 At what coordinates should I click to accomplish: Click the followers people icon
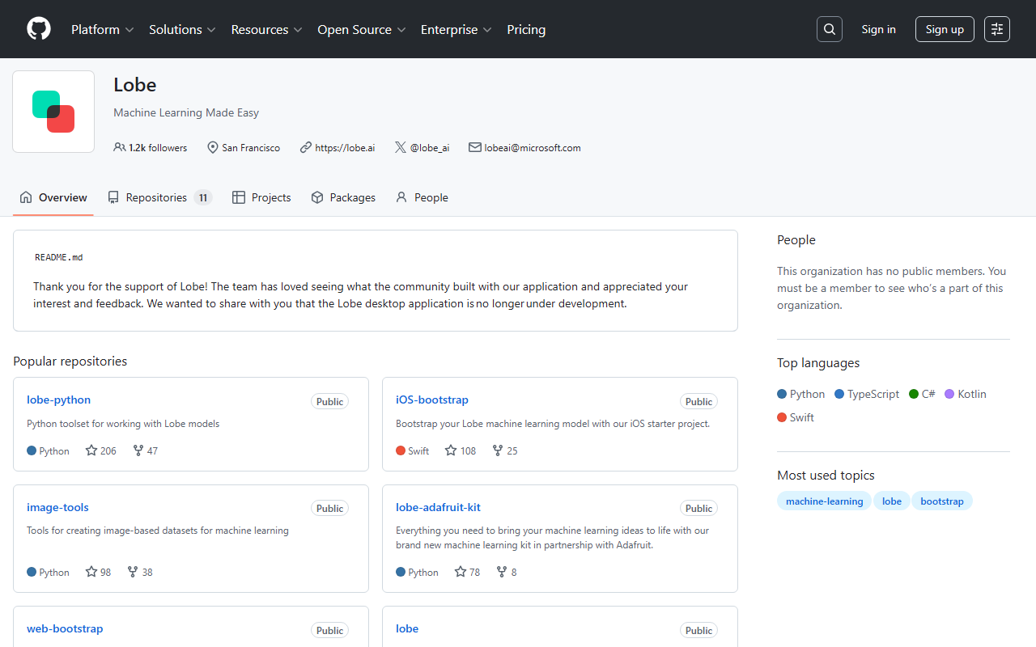coord(120,147)
